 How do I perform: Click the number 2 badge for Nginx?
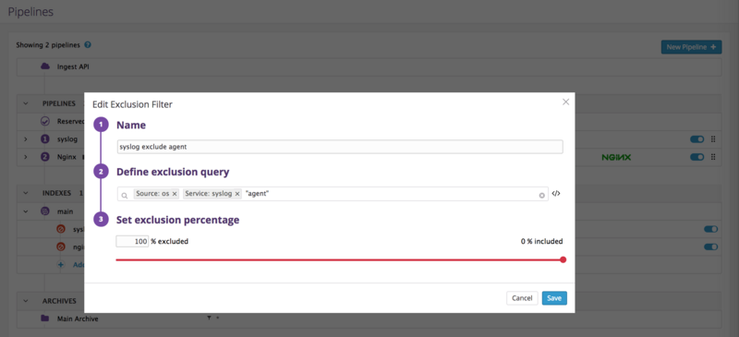click(45, 157)
